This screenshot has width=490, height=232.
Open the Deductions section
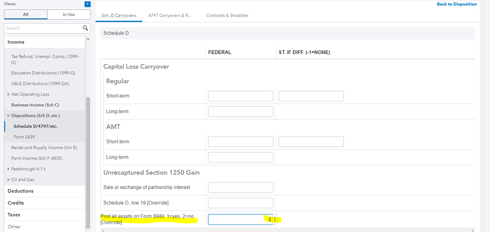pyautogui.click(x=21, y=191)
